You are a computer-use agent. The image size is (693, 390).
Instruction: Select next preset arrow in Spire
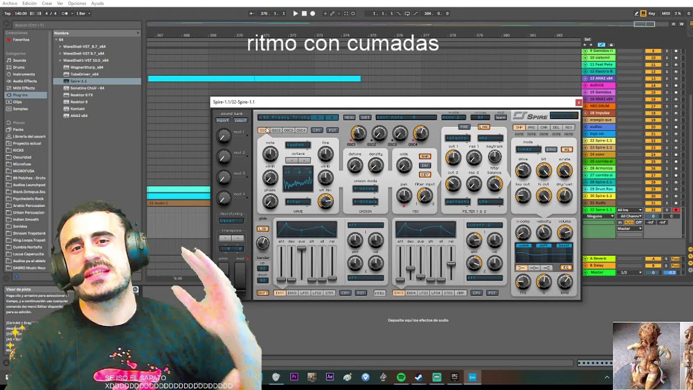coord(331,117)
